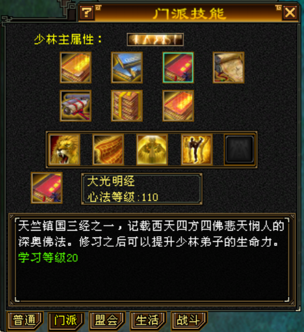Screen dimensions: 304x332
Task: Activate the roaring lion skill icon
Action: [x=64, y=150]
